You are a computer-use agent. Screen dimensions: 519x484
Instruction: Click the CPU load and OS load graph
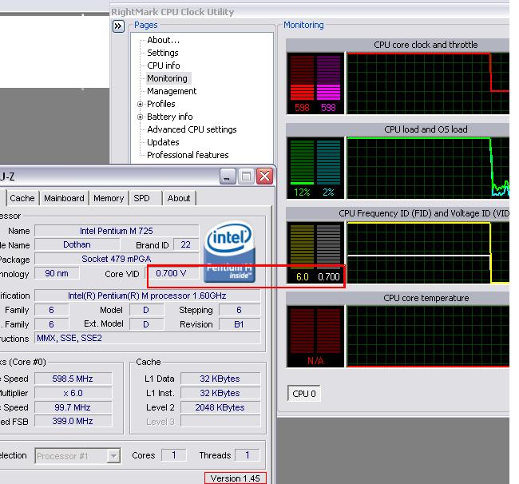pyautogui.click(x=428, y=168)
